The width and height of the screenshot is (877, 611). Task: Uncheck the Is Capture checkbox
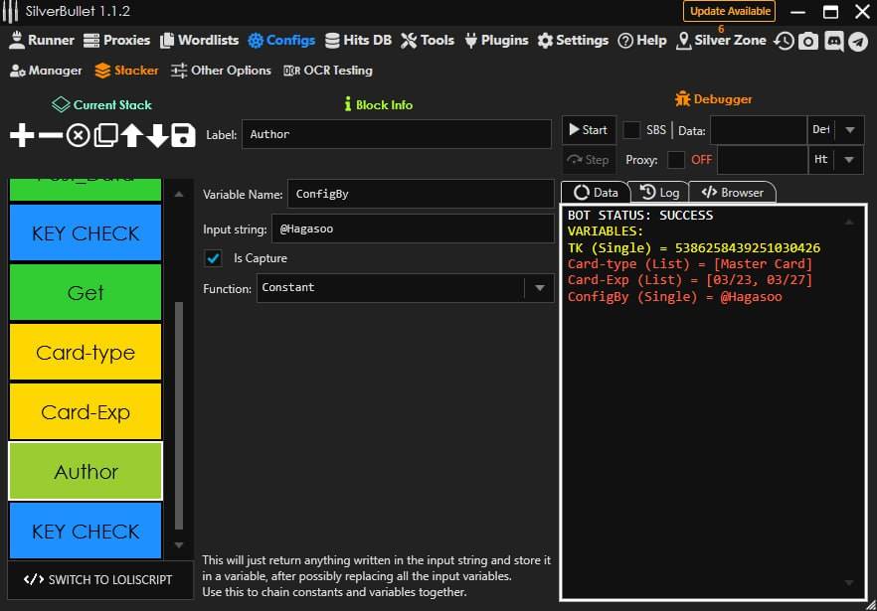pyautogui.click(x=213, y=258)
